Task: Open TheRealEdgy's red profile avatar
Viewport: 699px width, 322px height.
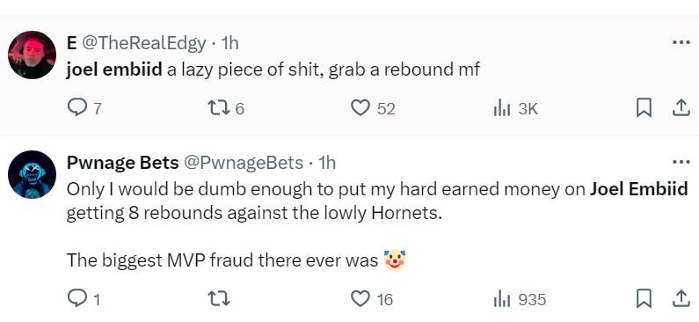Action: (x=33, y=55)
